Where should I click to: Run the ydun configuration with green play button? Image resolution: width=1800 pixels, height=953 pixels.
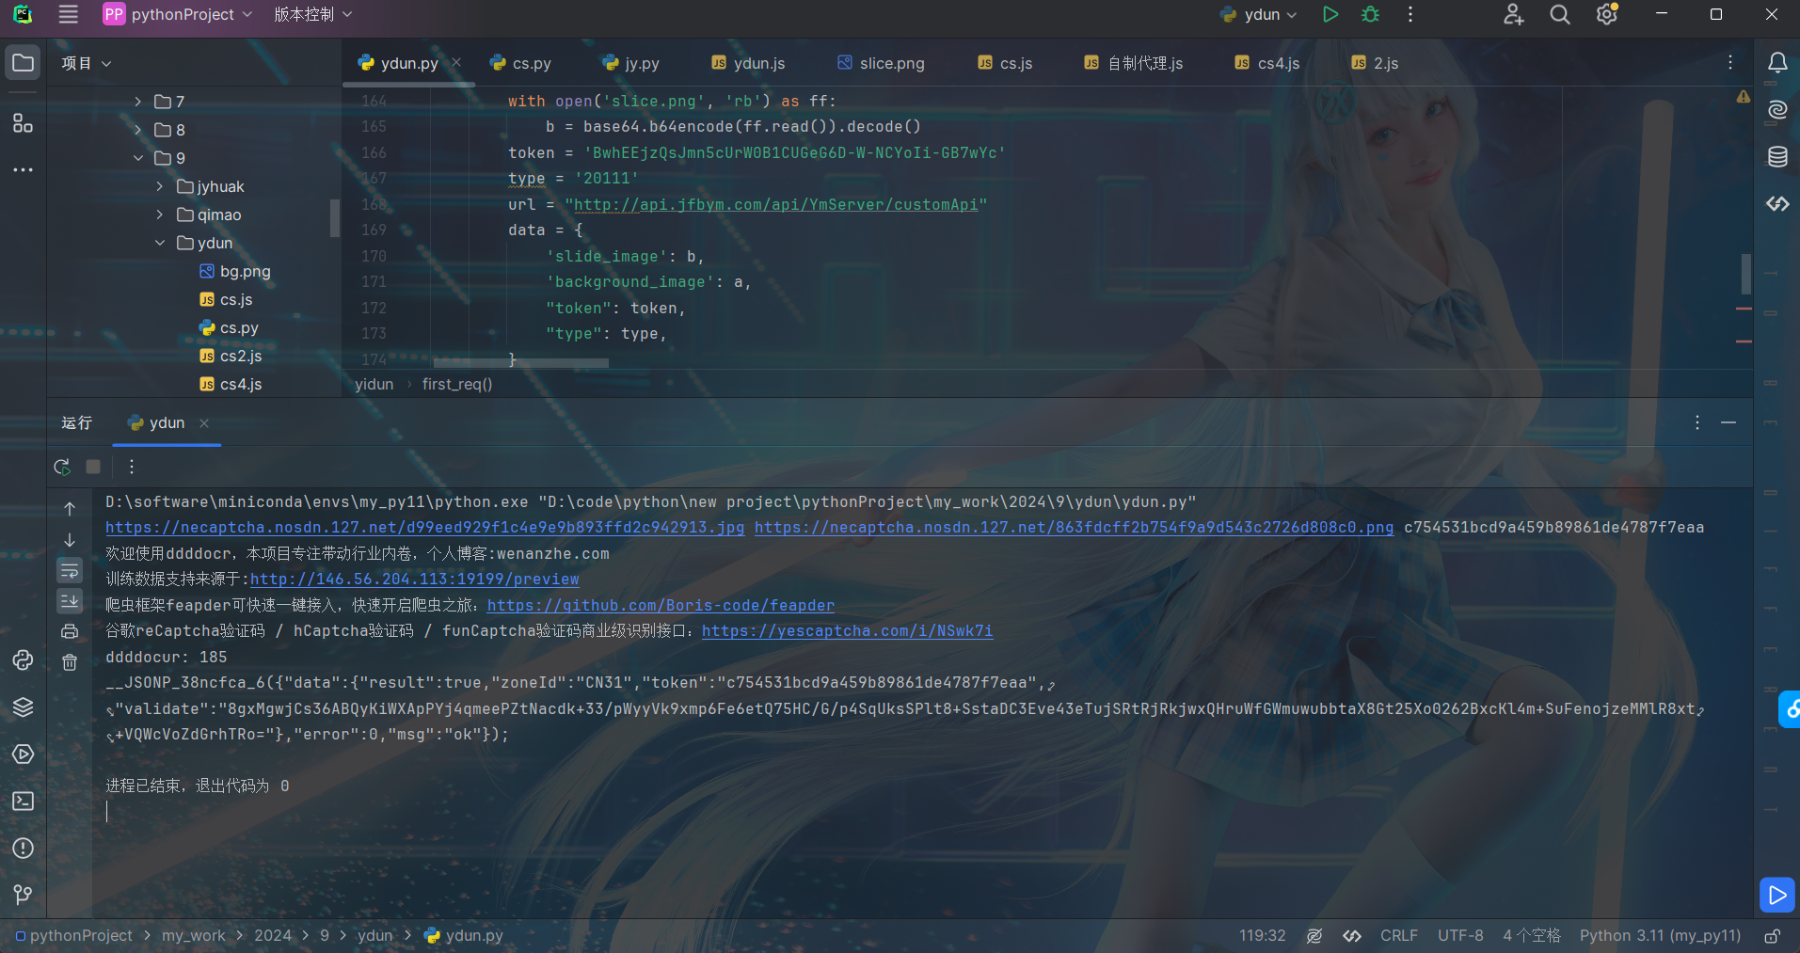[x=1330, y=14]
